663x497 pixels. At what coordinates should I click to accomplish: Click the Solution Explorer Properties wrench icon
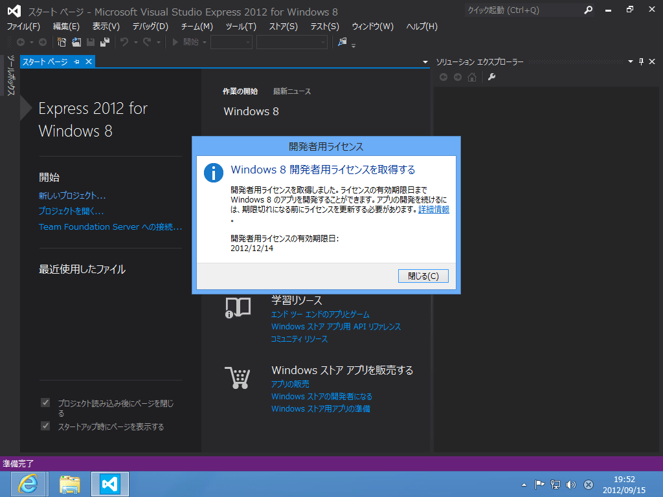coord(491,77)
